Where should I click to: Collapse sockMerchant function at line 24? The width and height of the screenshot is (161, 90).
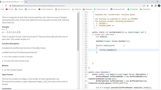pos(88,32)
